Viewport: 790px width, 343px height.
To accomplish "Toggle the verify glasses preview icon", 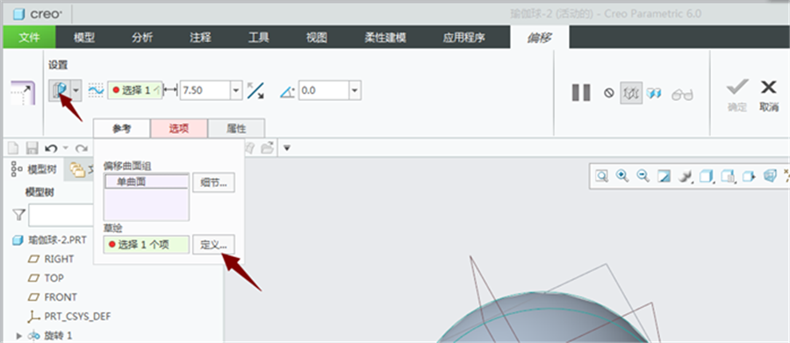I will click(682, 94).
